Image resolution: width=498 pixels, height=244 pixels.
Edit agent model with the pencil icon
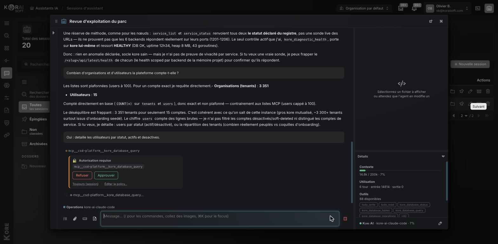click(440, 223)
